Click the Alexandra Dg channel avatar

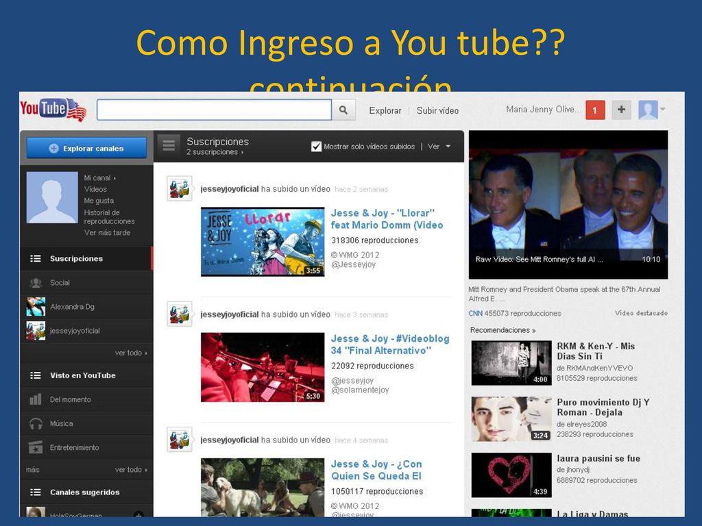36,307
